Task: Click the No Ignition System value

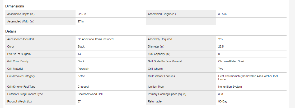Action: [x=230, y=87]
